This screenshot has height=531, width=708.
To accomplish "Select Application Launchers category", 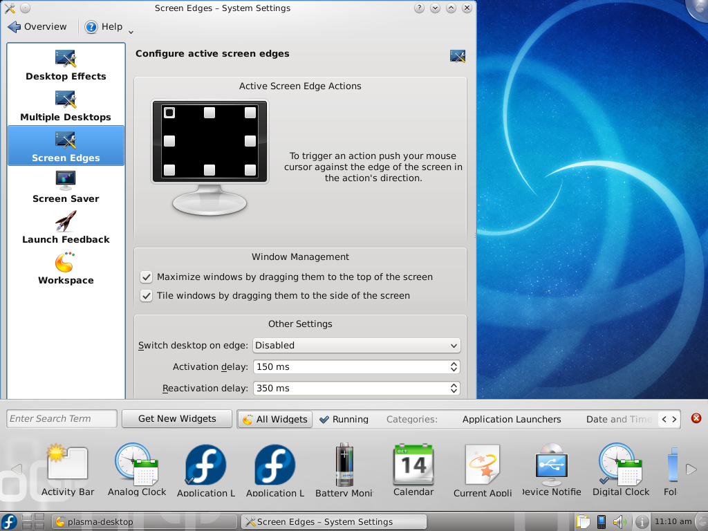I will pos(512,420).
